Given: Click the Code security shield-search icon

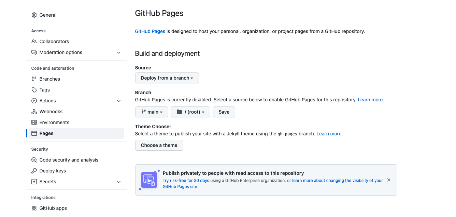Looking at the screenshot, I should point(34,160).
